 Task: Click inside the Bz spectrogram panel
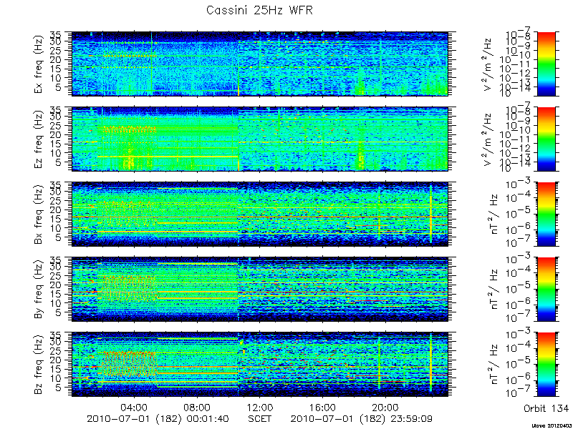[259, 365]
